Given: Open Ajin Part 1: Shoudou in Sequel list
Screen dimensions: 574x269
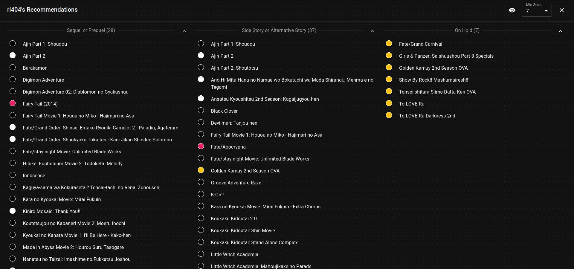Looking at the screenshot, I should pyautogui.click(x=45, y=44).
